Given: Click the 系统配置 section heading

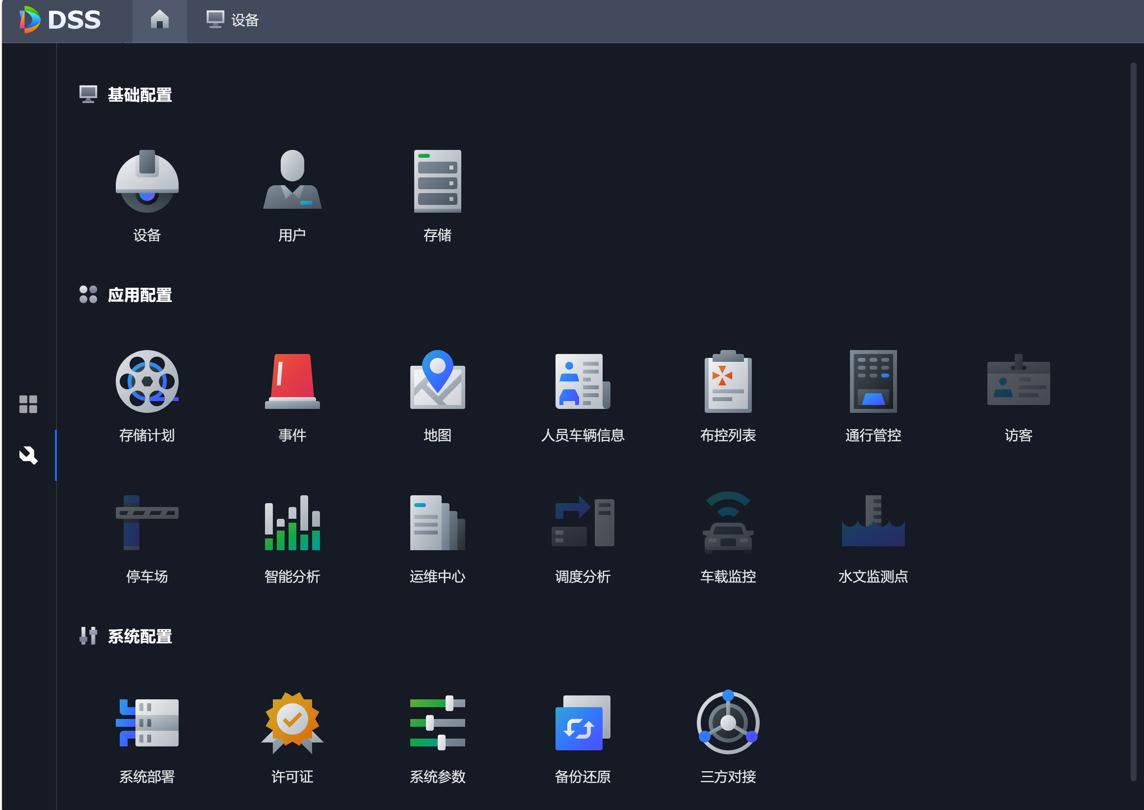Looking at the screenshot, I should 140,636.
